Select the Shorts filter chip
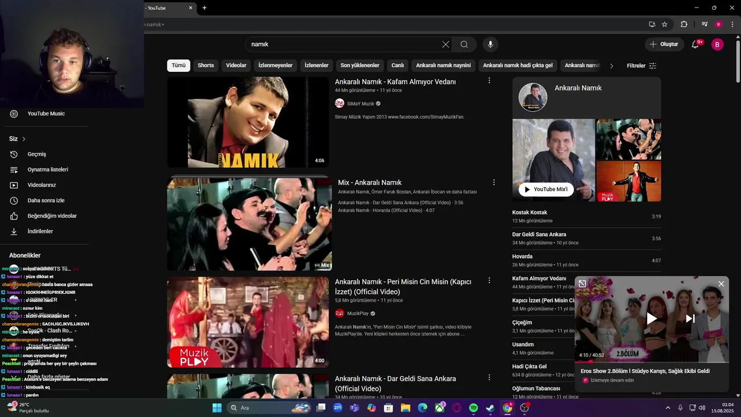 click(x=206, y=65)
